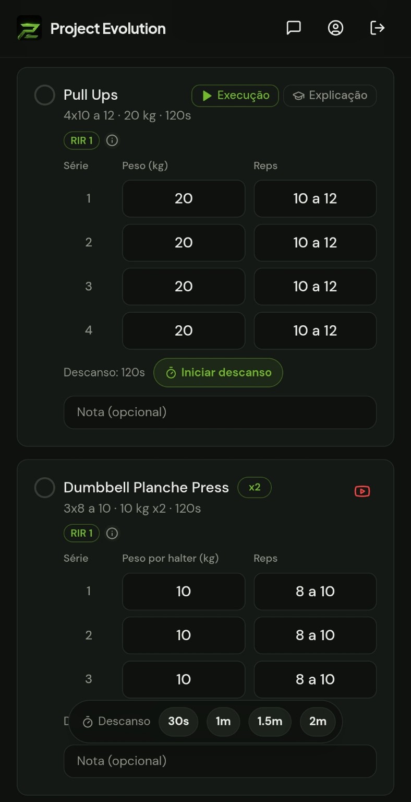The image size is (411, 802).
Task: Edit Pull Ups series 1 weight field
Action: [184, 198]
